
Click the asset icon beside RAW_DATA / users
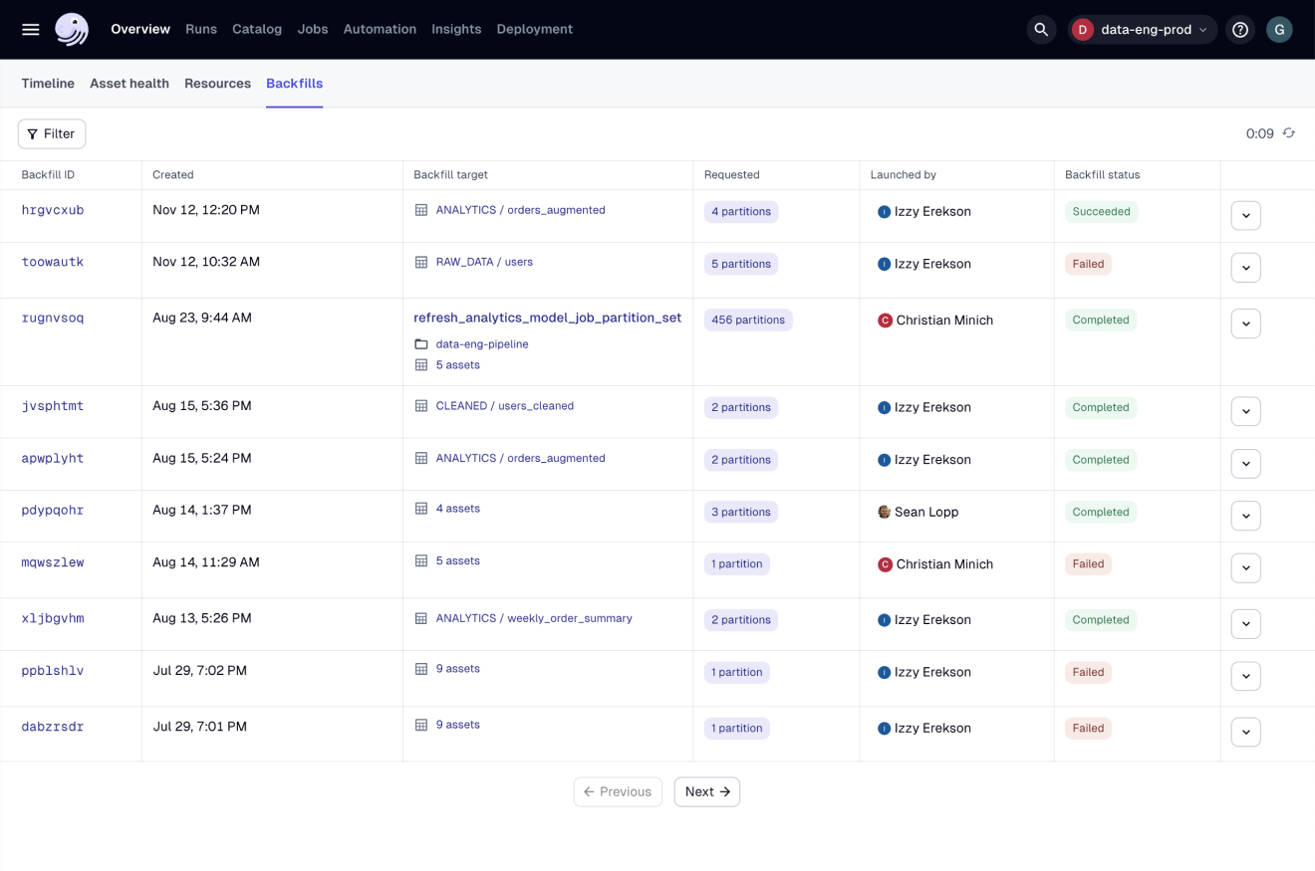pyautogui.click(x=421, y=262)
